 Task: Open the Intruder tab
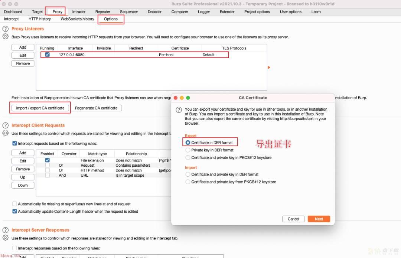(x=79, y=12)
